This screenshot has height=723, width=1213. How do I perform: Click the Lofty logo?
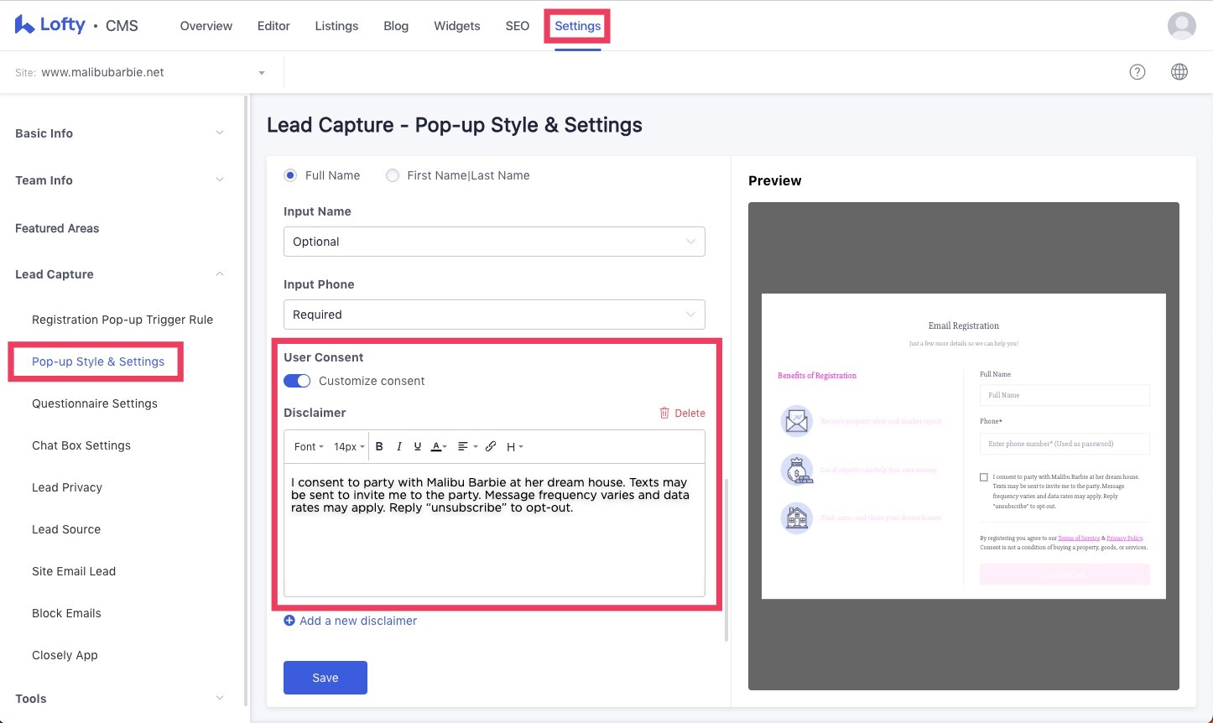50,25
